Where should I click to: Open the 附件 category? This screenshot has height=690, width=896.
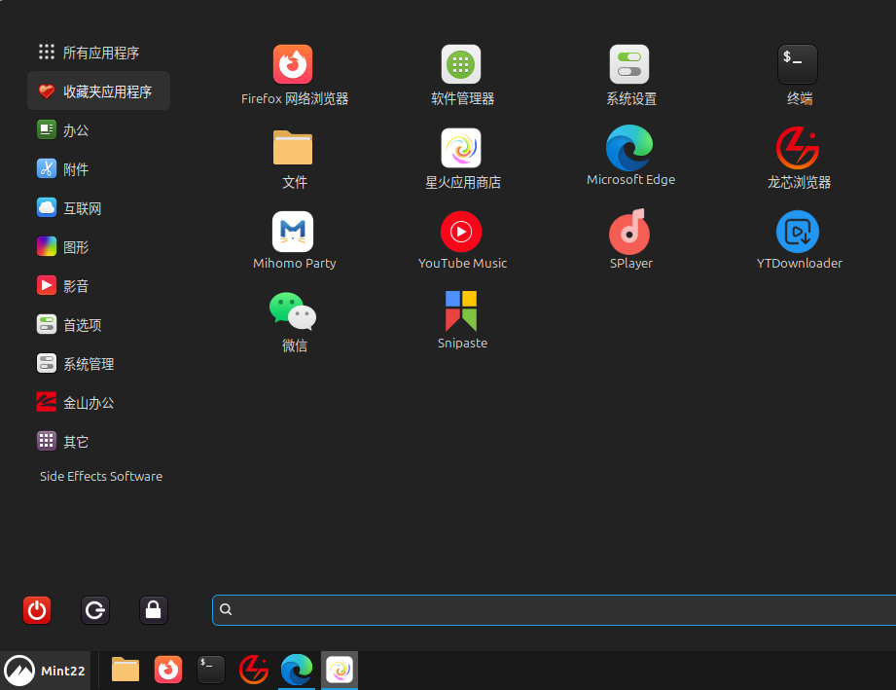coord(99,169)
